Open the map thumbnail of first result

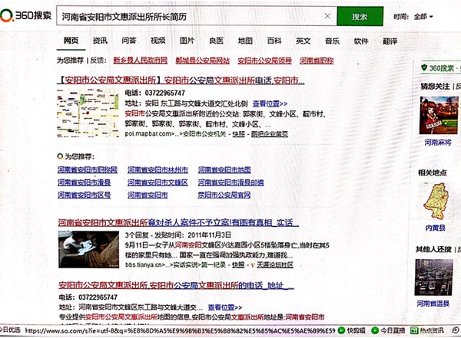pos(88,113)
